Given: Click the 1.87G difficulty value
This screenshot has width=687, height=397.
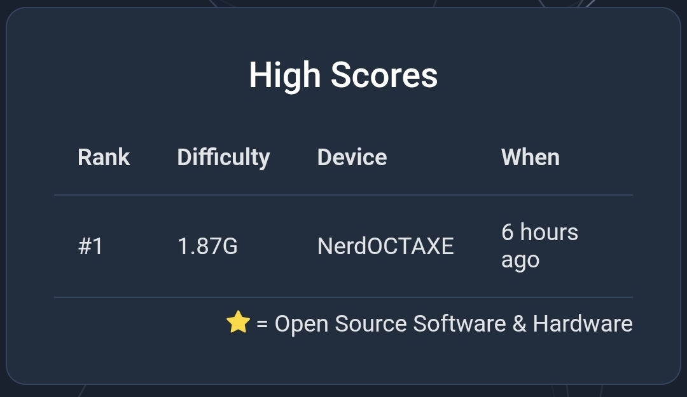Looking at the screenshot, I should 207,246.
